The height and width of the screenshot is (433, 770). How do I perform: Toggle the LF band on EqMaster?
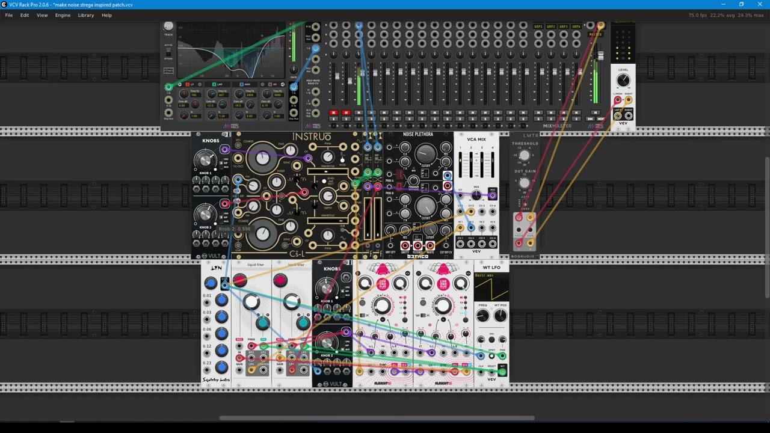point(188,84)
